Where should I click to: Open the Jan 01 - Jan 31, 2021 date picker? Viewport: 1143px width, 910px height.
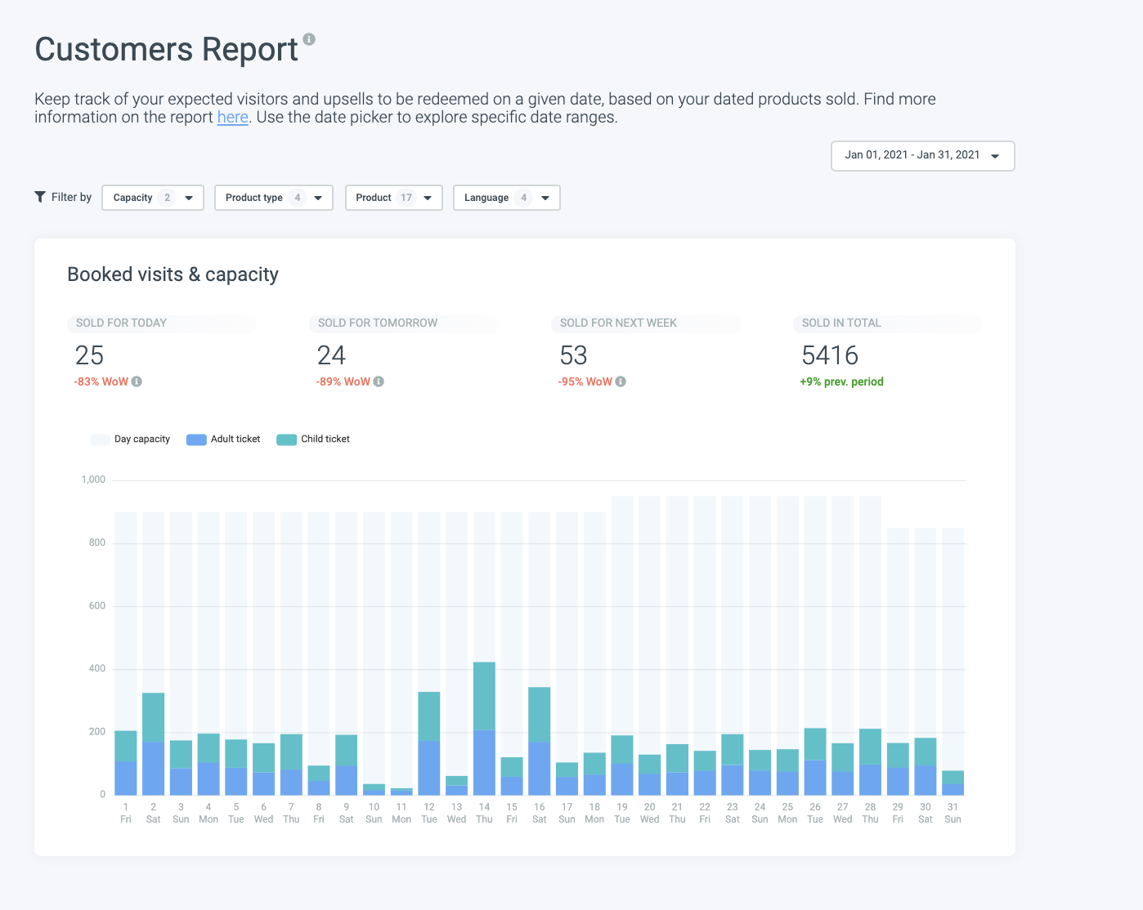912,155
